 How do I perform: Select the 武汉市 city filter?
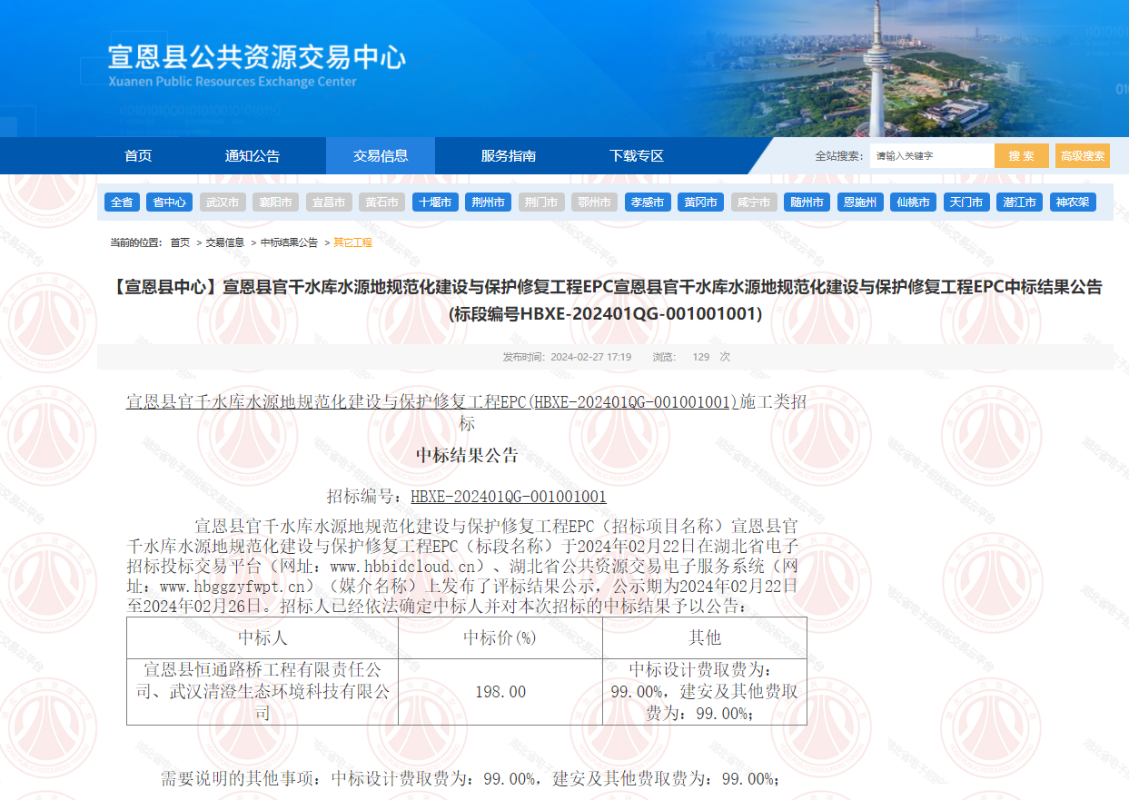(x=223, y=202)
